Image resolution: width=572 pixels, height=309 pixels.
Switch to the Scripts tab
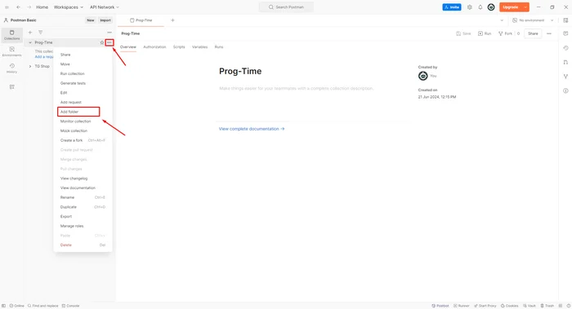pos(179,47)
